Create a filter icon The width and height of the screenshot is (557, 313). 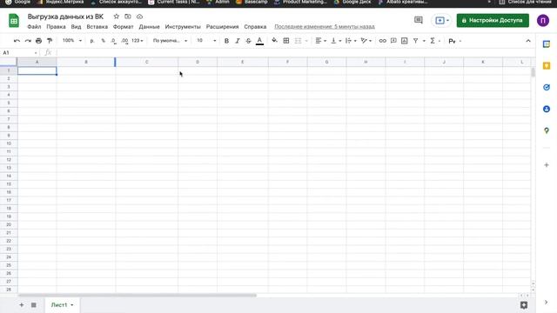coord(415,41)
